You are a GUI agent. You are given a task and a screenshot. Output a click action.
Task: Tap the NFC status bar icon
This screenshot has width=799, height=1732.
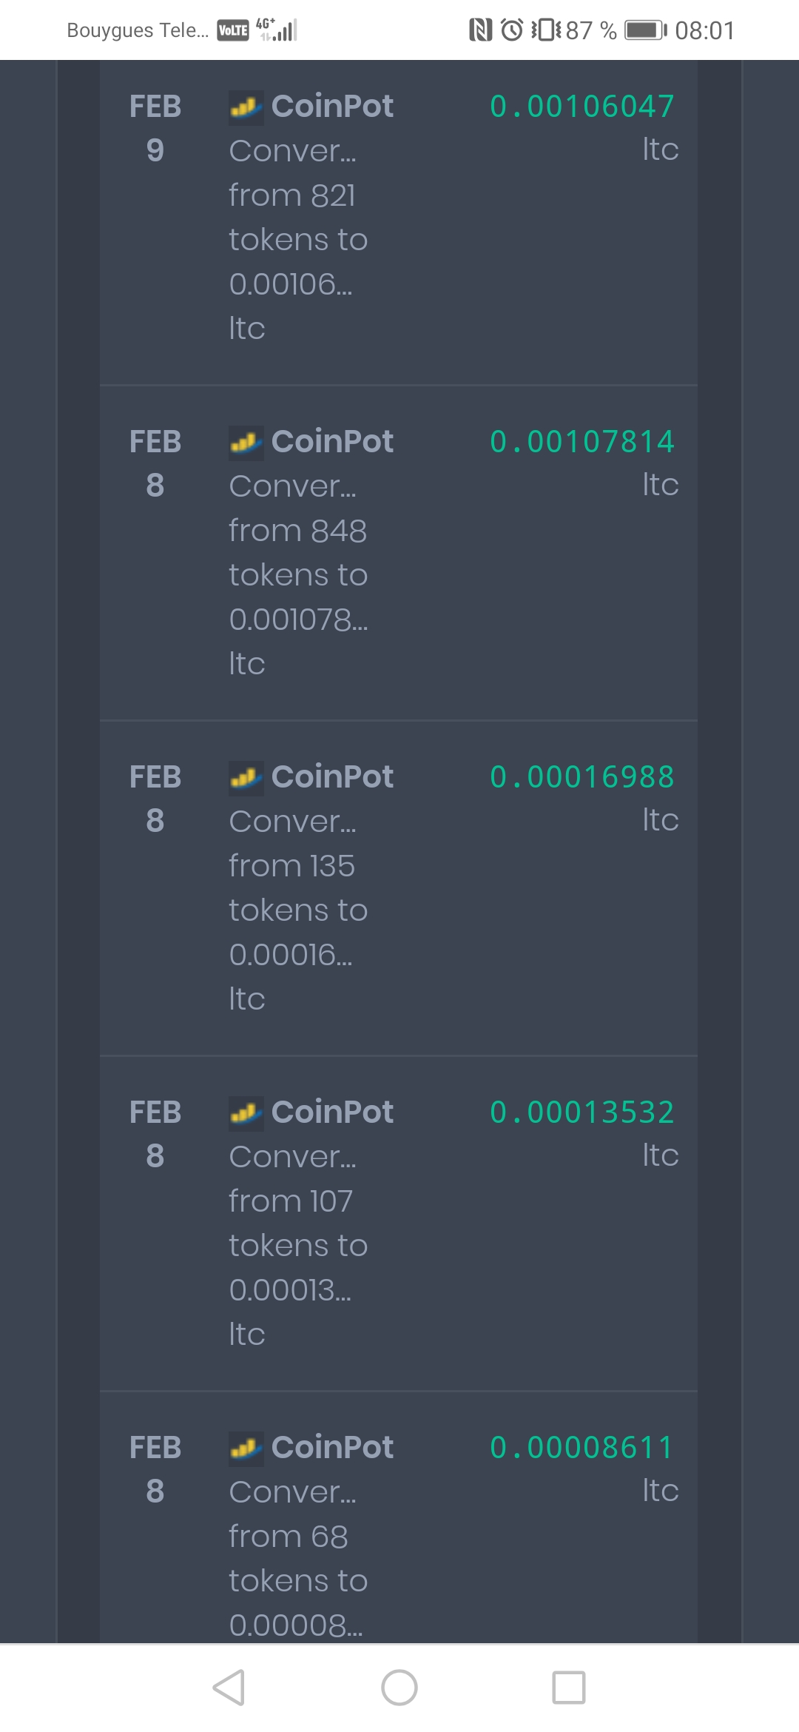point(481,30)
